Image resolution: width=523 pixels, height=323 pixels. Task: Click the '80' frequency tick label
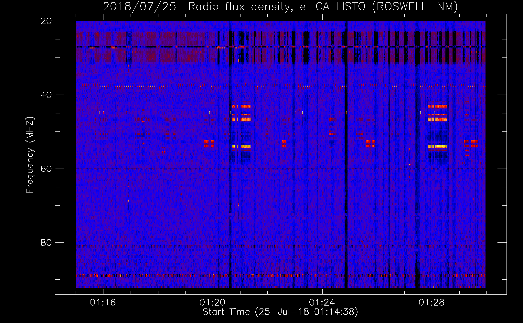click(46, 243)
